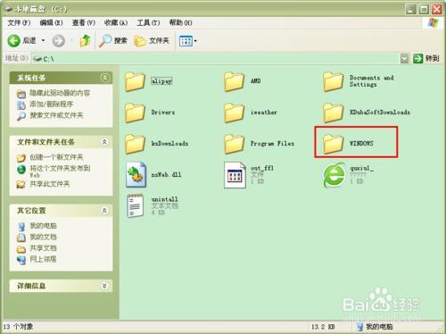Screen dimensions: 446x334
Task: Click 添加/删除程序 link
Action: pyautogui.click(x=51, y=104)
